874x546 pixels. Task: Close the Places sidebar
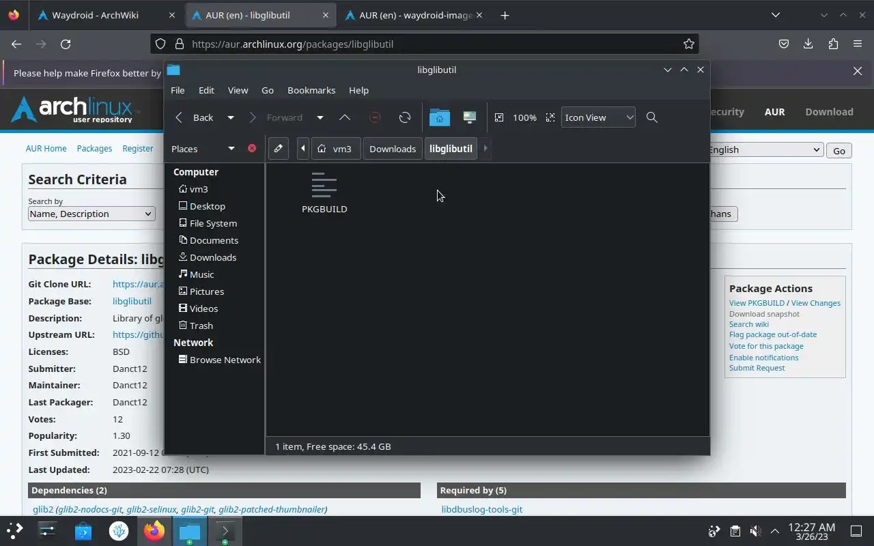252,148
